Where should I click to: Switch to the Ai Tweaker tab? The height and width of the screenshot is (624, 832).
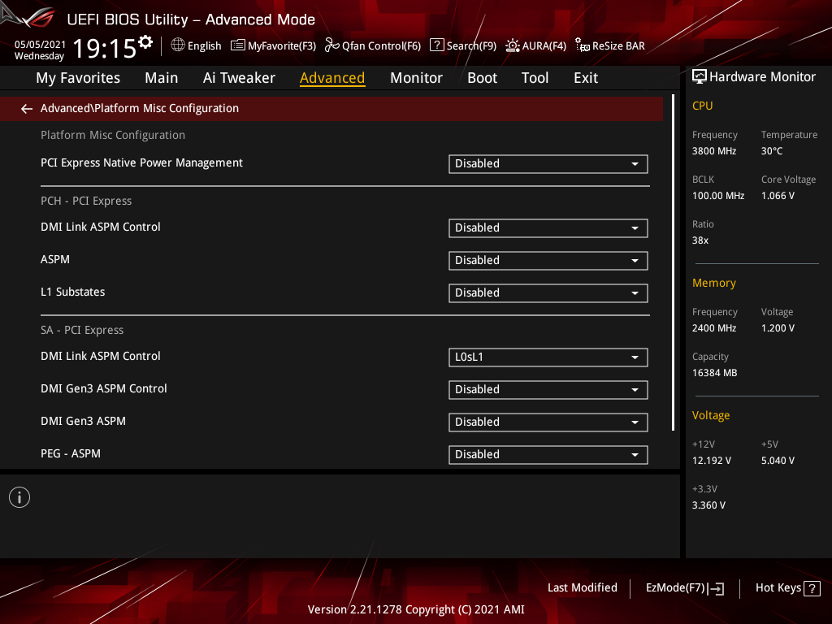(239, 78)
